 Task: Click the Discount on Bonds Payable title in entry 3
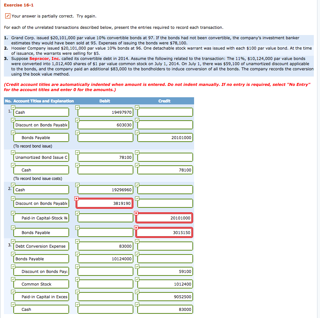pyautogui.click(x=41, y=271)
